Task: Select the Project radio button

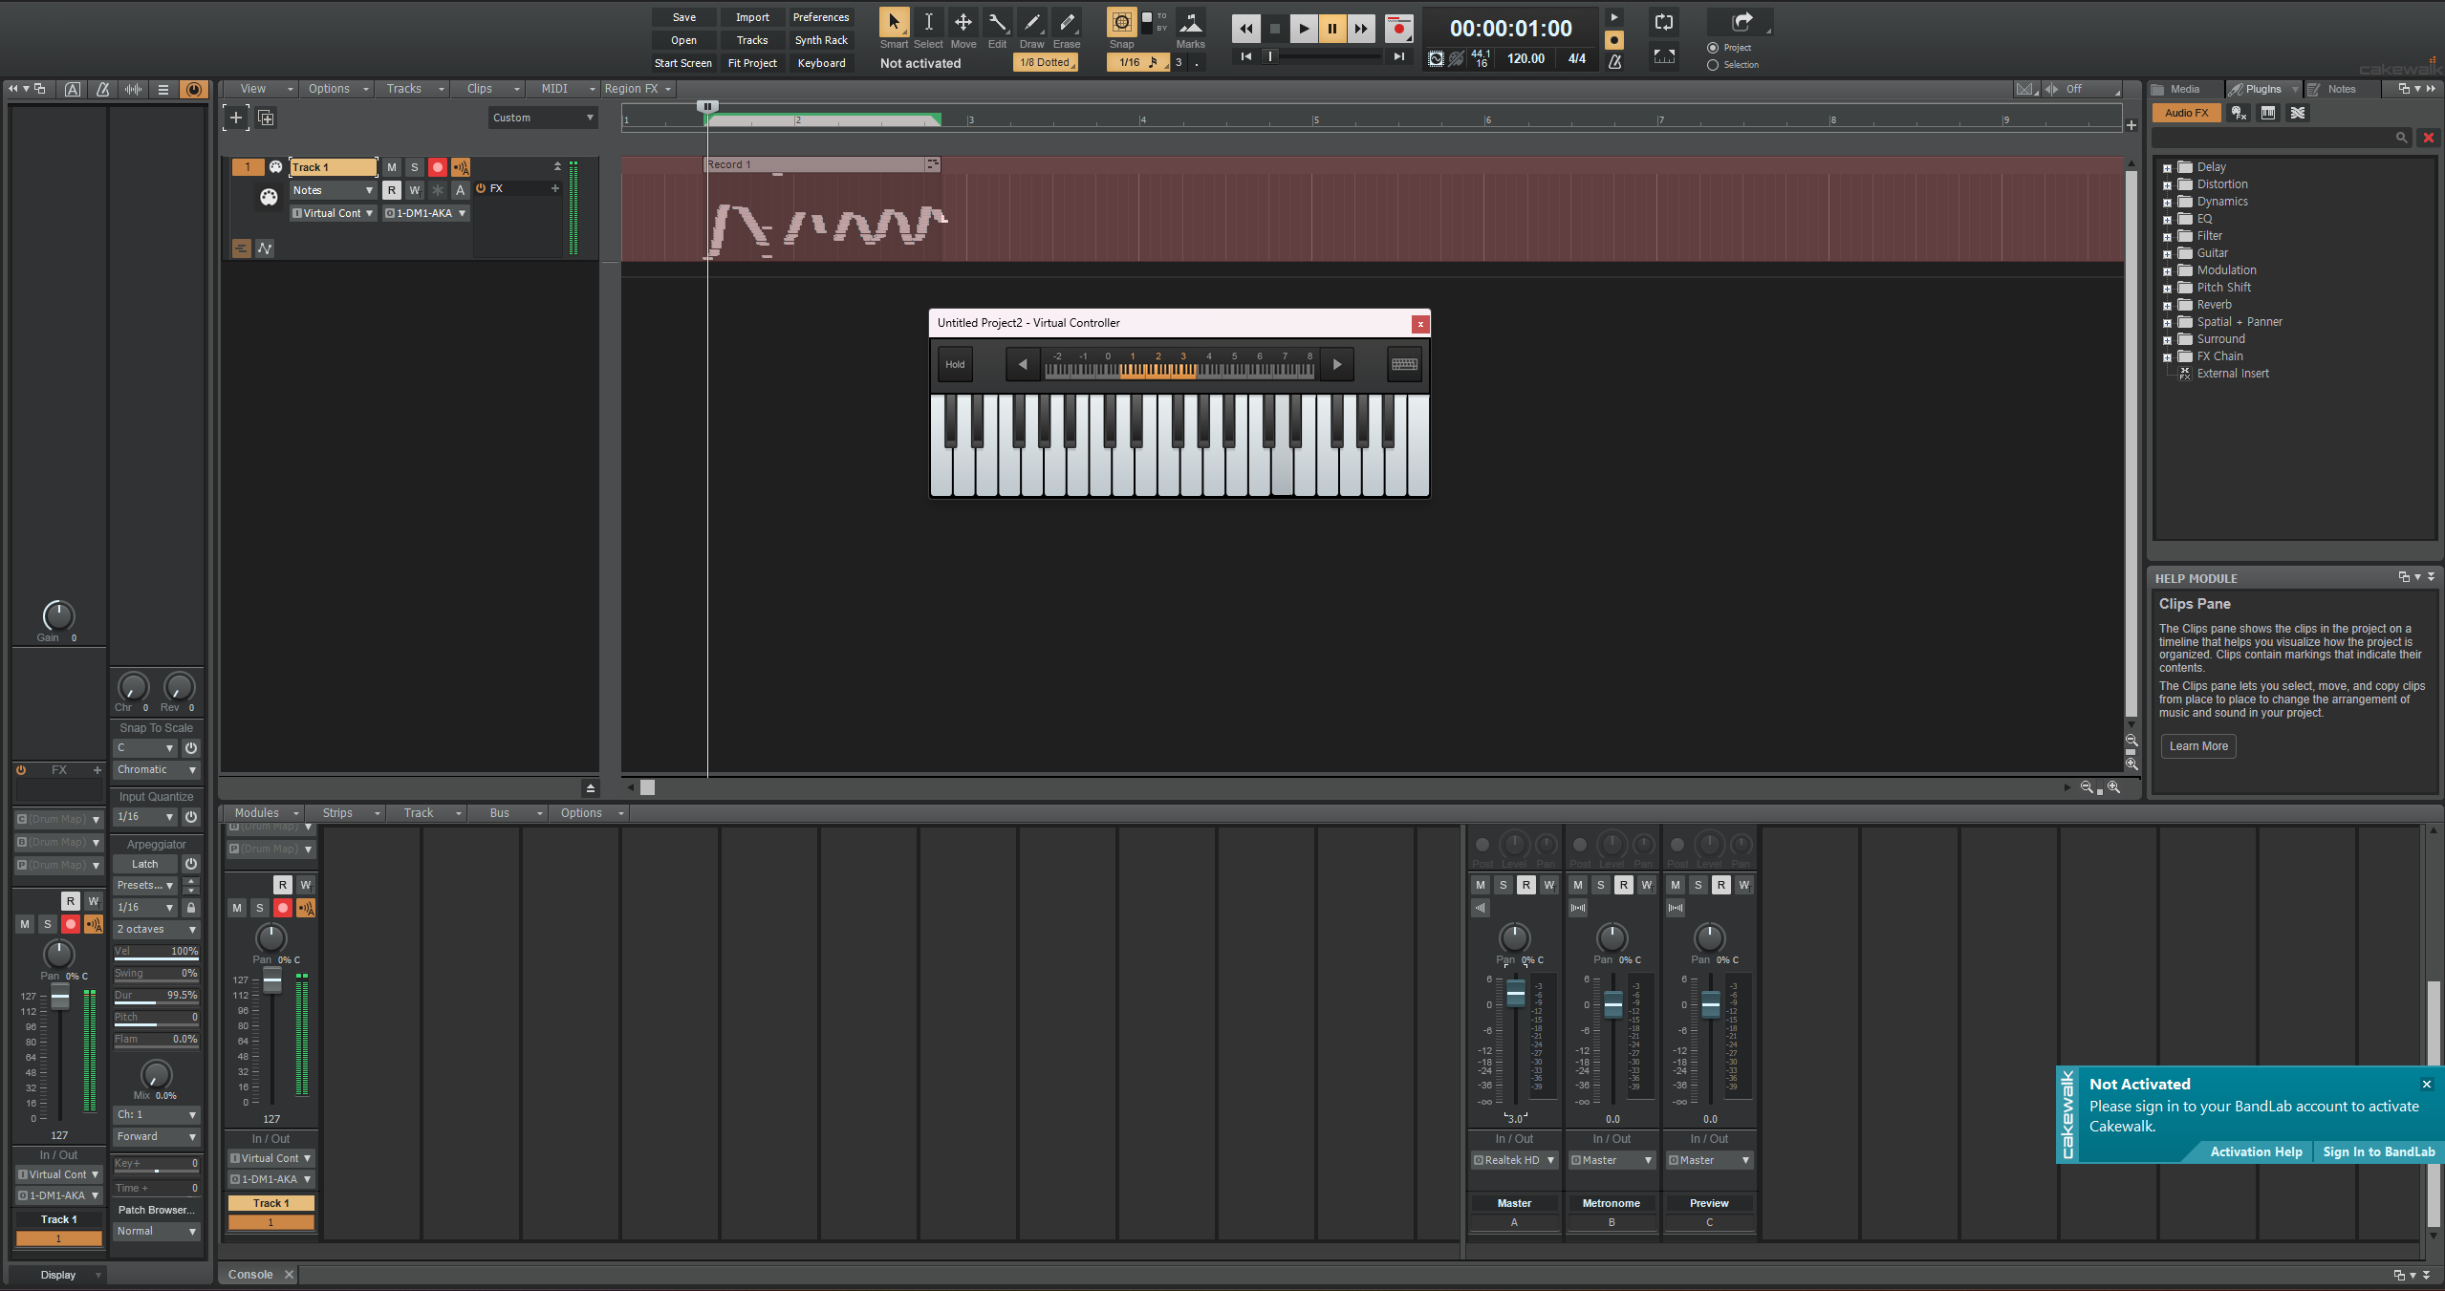Action: click(x=1713, y=48)
